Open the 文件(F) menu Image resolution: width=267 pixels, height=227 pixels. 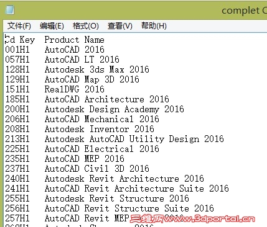(x=19, y=26)
